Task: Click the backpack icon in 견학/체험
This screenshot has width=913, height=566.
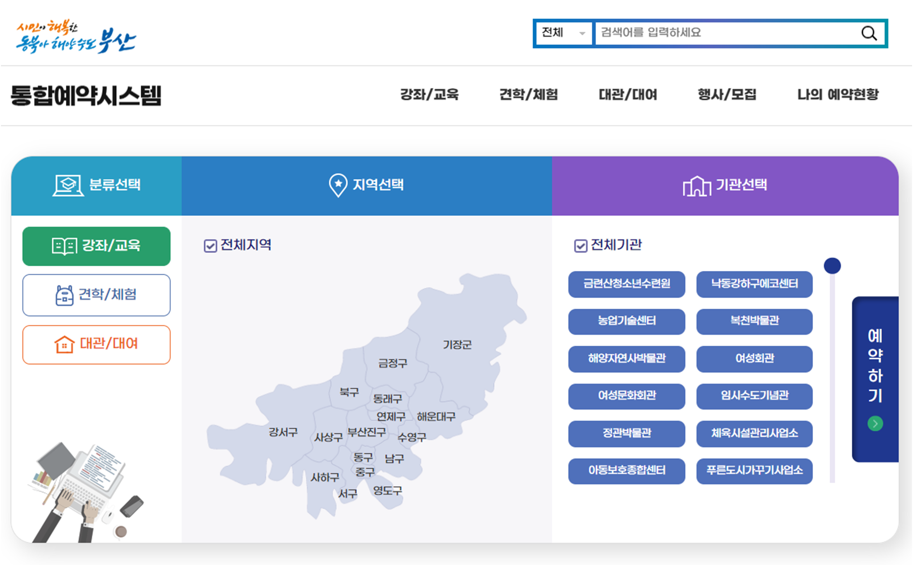Action: click(x=64, y=296)
